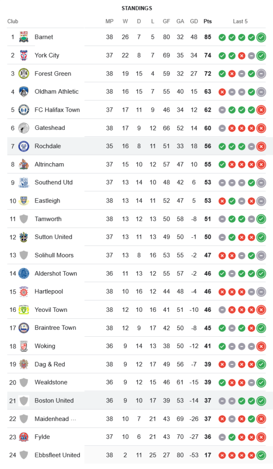
Task: Select the Rochdale club badge
Action: [x=24, y=146]
